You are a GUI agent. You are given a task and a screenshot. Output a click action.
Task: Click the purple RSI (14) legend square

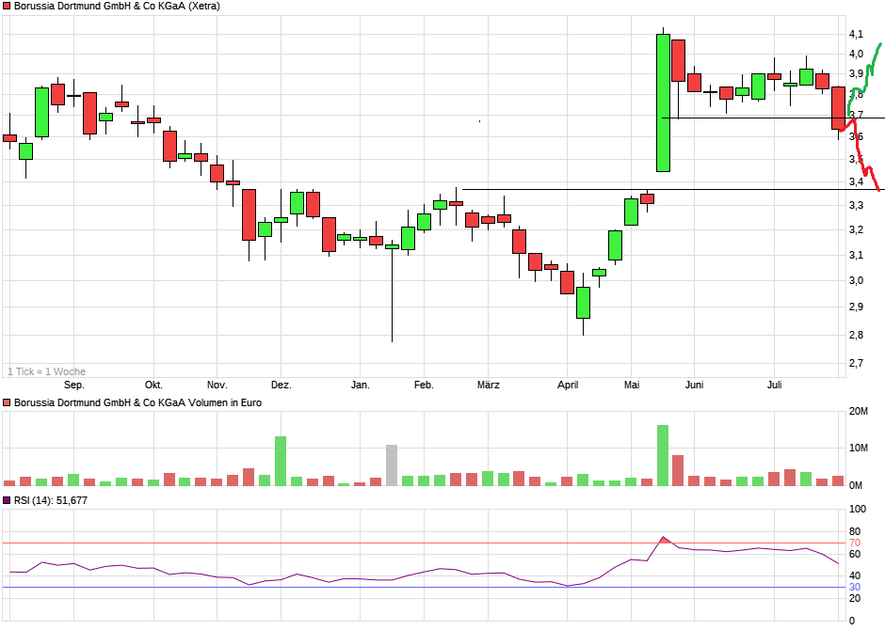pyautogui.click(x=7, y=500)
